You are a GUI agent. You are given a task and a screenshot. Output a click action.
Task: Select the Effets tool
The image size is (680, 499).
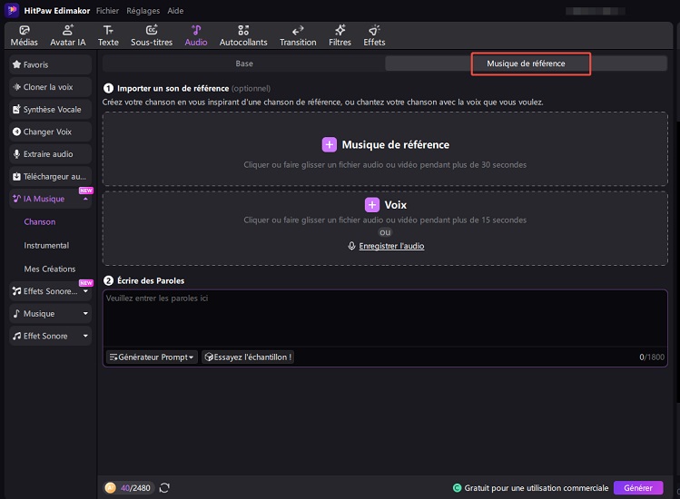click(374, 35)
